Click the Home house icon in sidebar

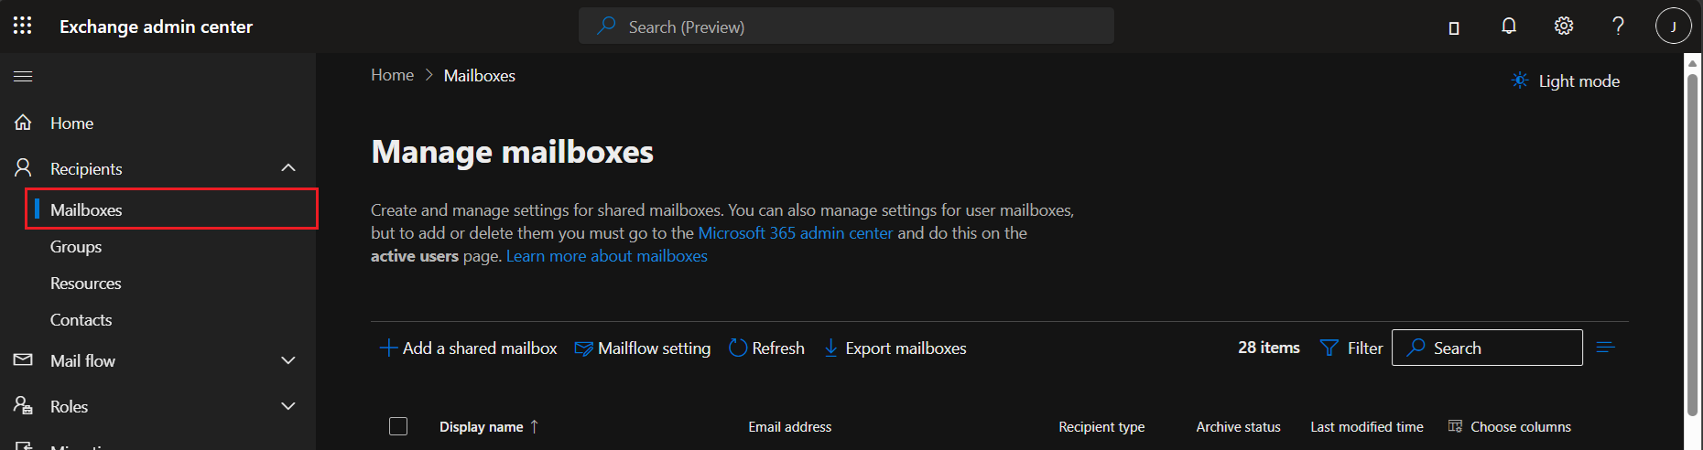[x=23, y=122]
